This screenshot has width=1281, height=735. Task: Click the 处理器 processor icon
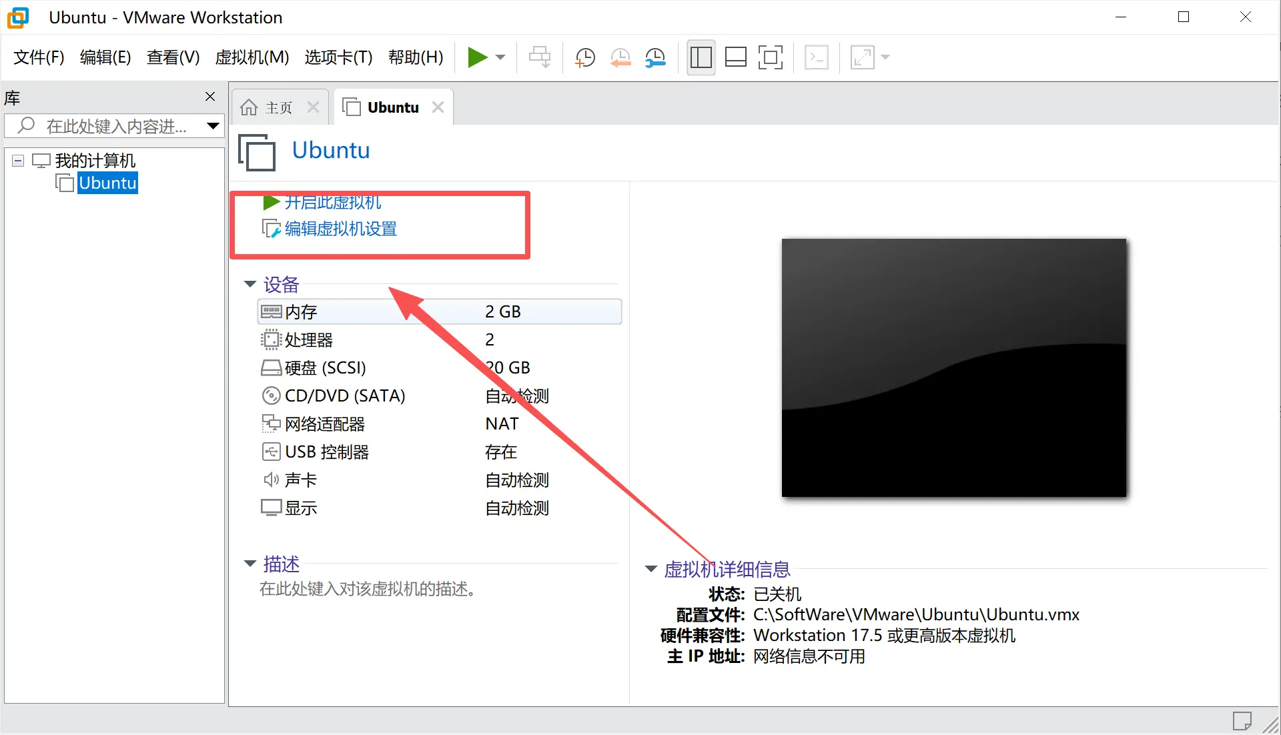[x=271, y=339]
